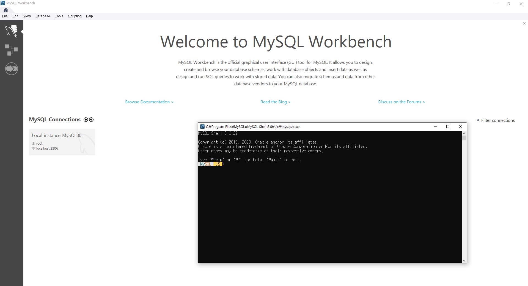Open the Local instance MySQL80 connection tile
The height and width of the screenshot is (286, 528).
click(62, 142)
